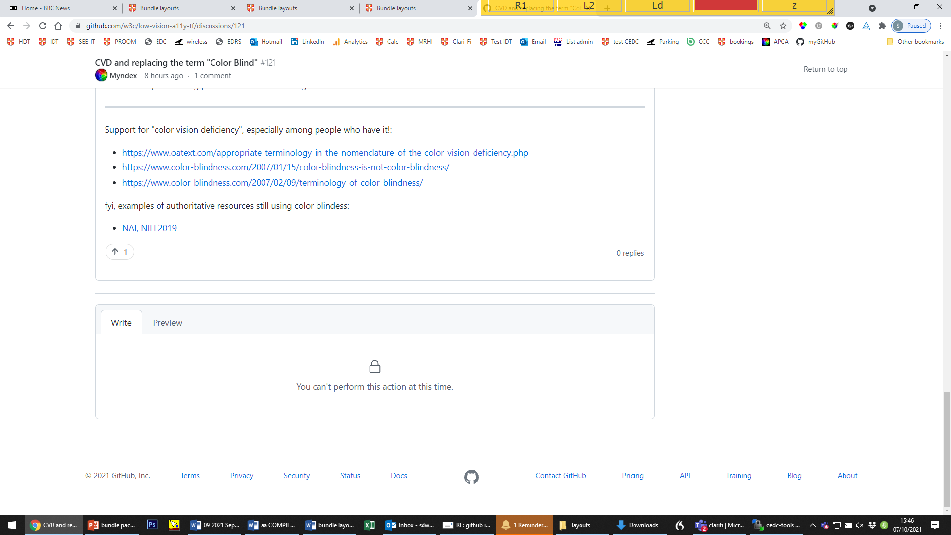Click the Paused profile button
Screen dimensions: 951x535
pos(911,26)
